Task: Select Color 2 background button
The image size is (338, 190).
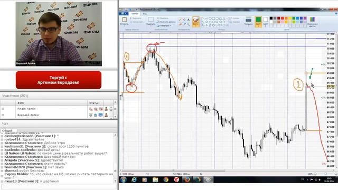Action: [x=266, y=22]
